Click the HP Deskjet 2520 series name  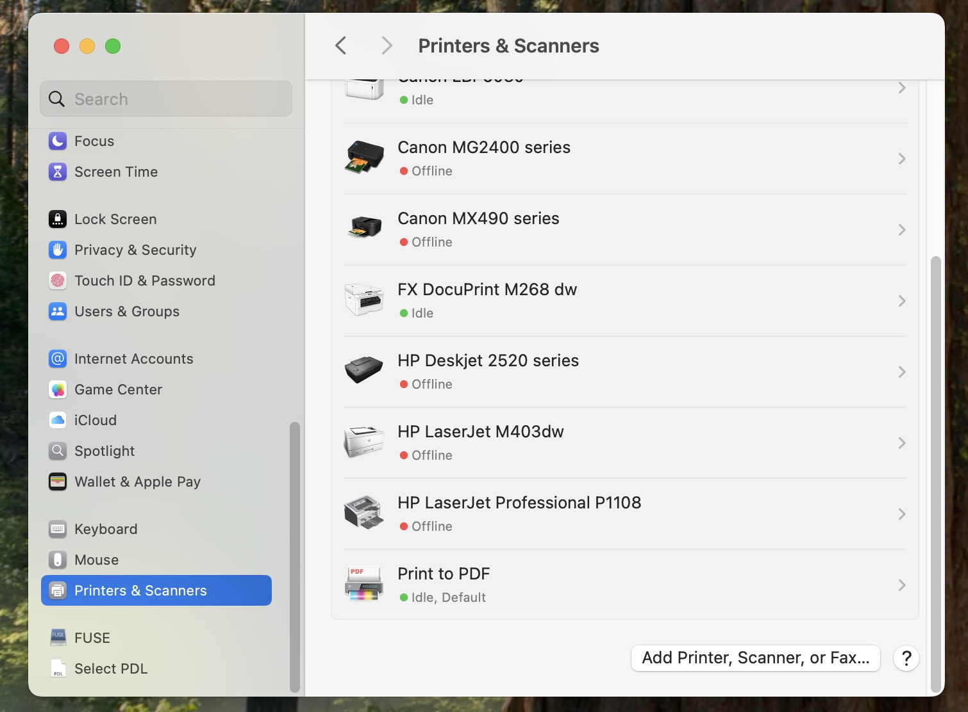tap(488, 360)
